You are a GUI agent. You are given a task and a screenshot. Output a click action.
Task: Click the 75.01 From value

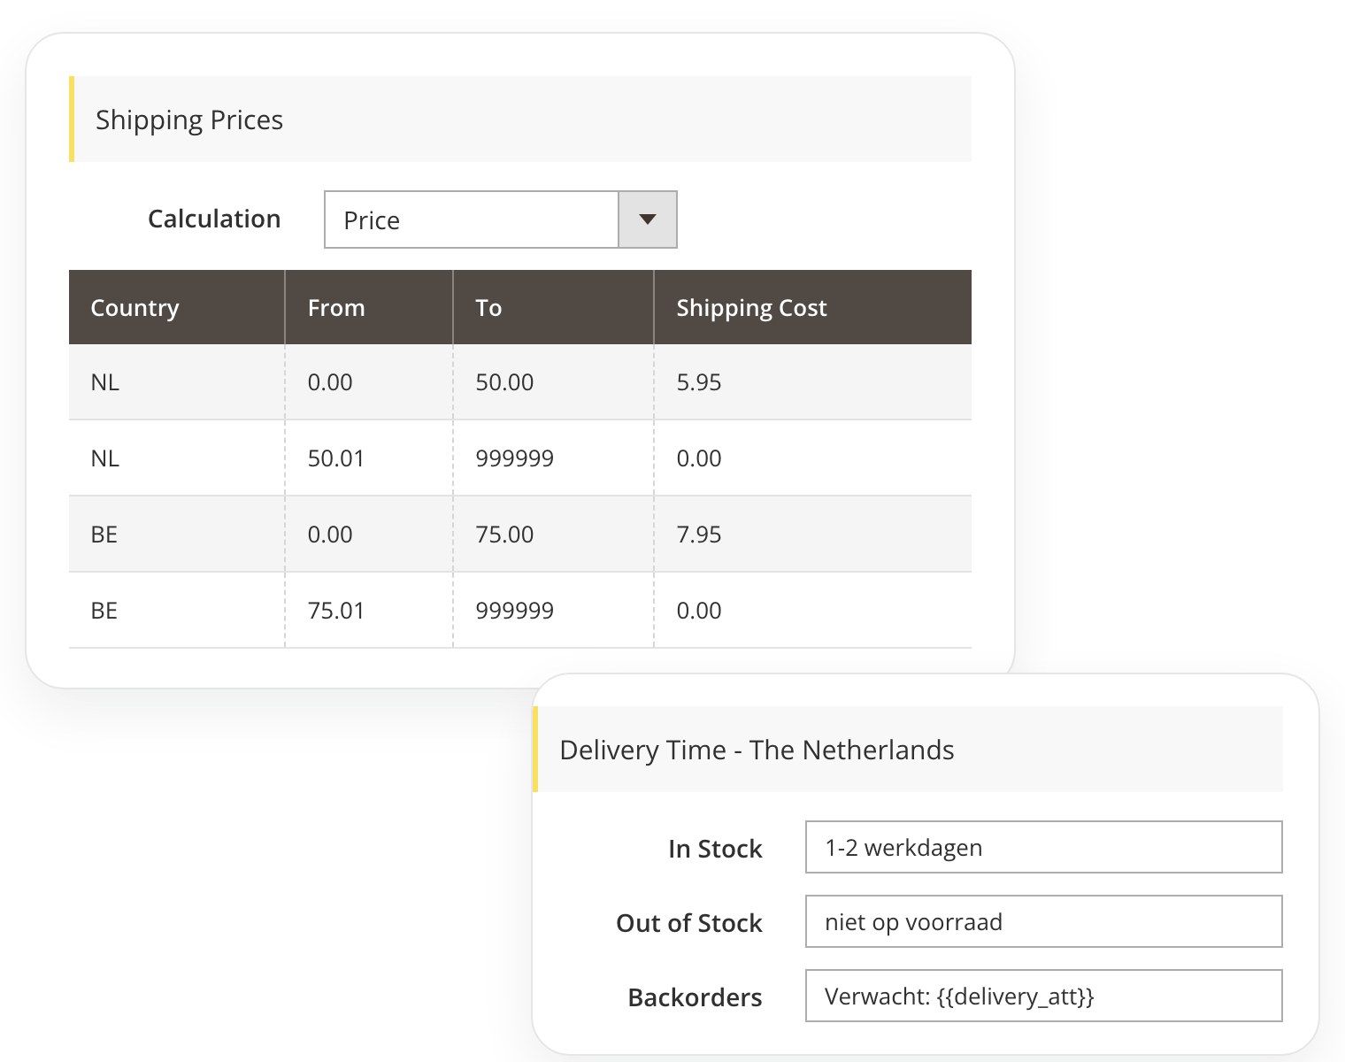(336, 611)
